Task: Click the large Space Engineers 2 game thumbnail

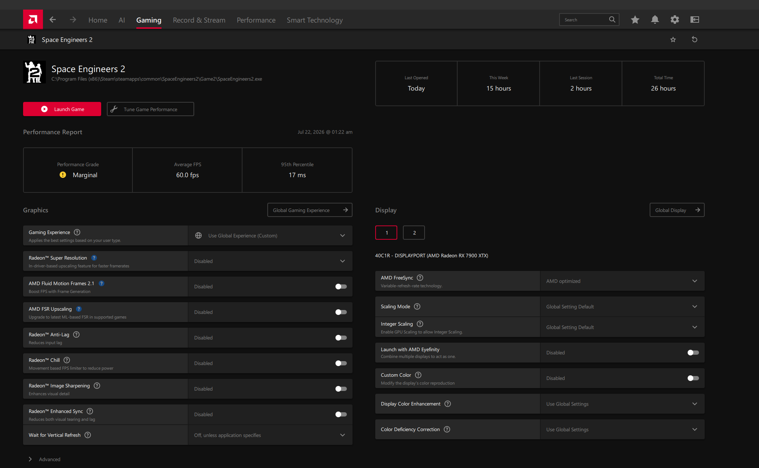Action: click(34, 72)
